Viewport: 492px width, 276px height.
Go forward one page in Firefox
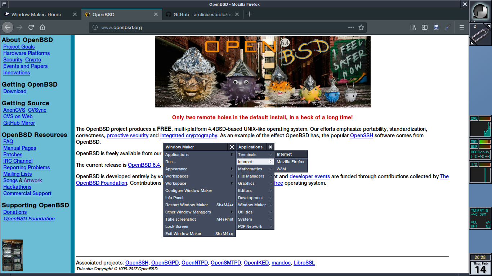tap(19, 27)
